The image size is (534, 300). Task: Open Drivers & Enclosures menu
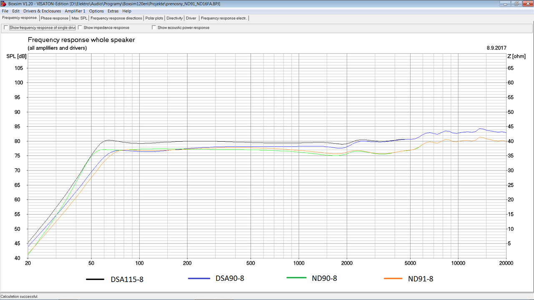click(42, 11)
